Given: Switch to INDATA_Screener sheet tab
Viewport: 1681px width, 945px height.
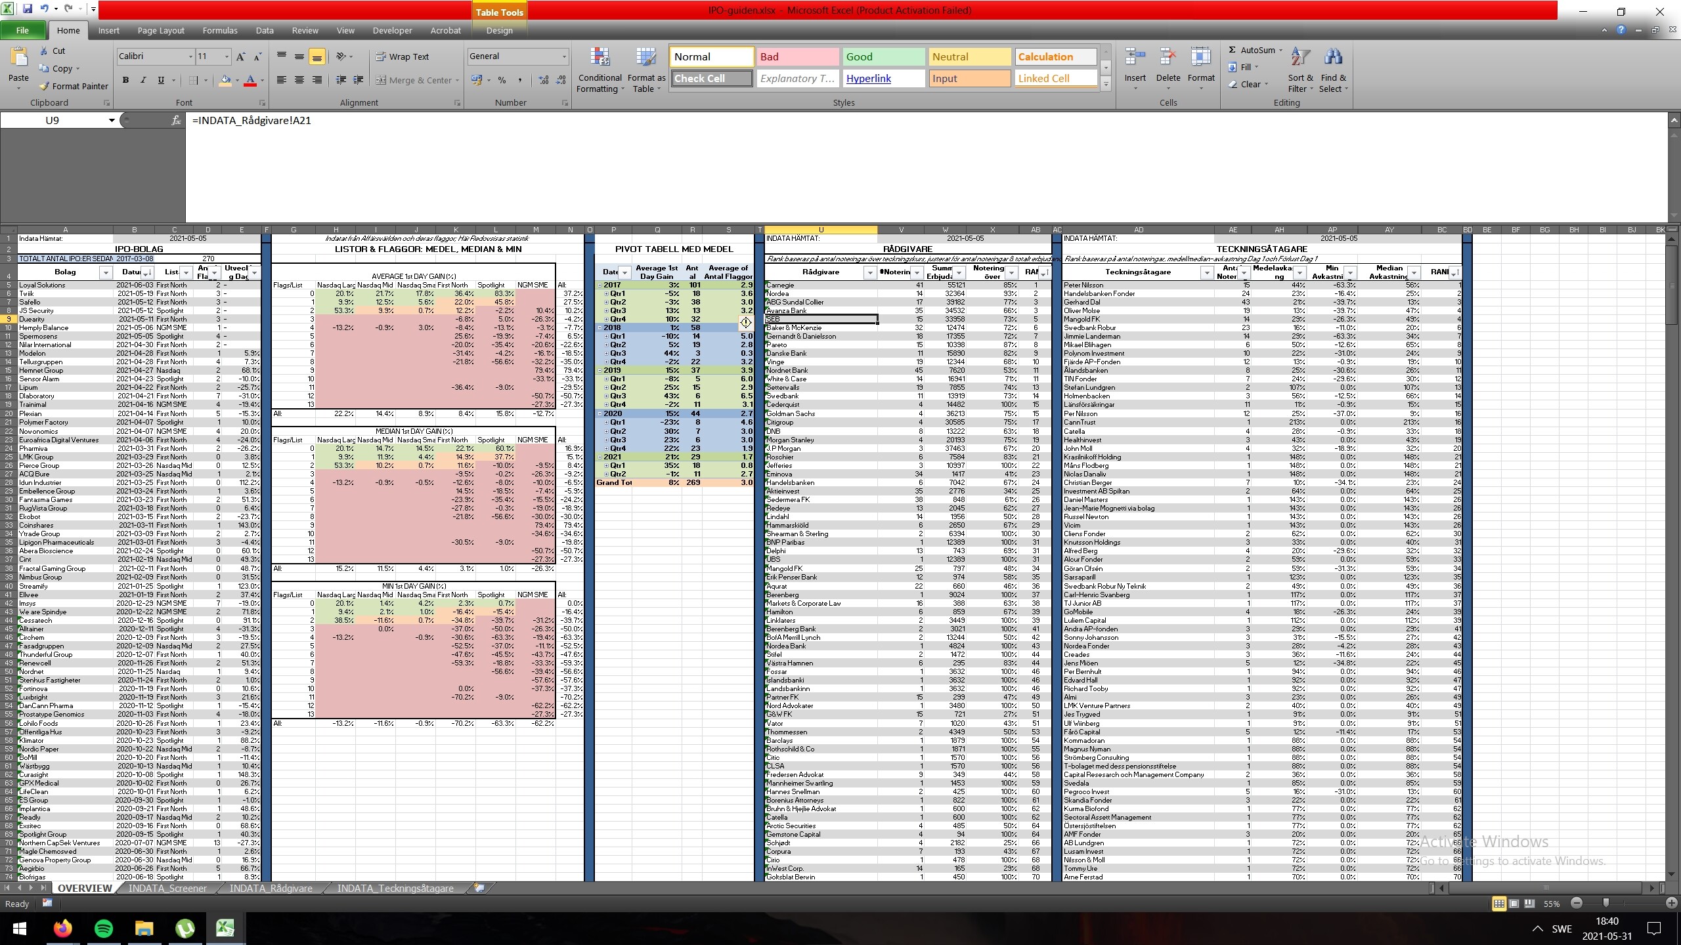Looking at the screenshot, I should (167, 889).
